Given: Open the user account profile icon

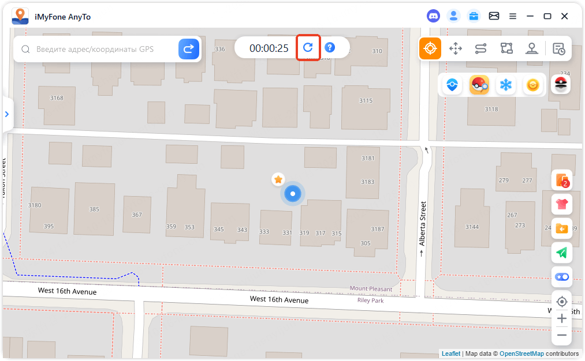Looking at the screenshot, I should (454, 16).
